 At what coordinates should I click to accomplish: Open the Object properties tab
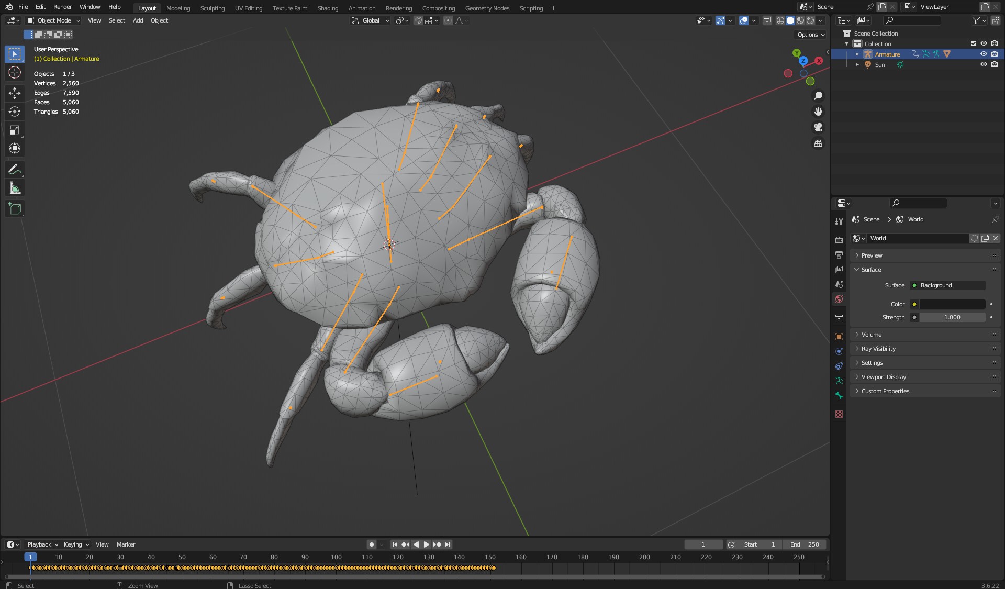click(x=839, y=337)
